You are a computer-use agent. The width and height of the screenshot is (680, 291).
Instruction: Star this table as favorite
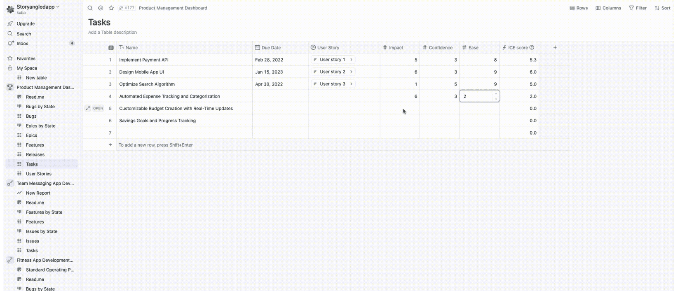tap(111, 8)
